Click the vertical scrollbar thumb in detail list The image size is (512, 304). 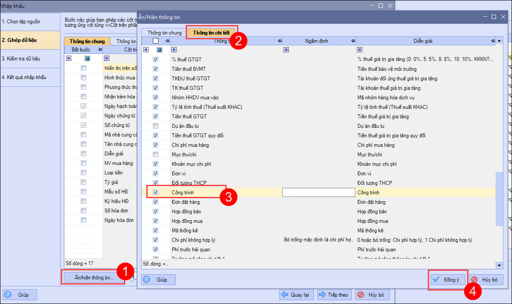[x=499, y=199]
